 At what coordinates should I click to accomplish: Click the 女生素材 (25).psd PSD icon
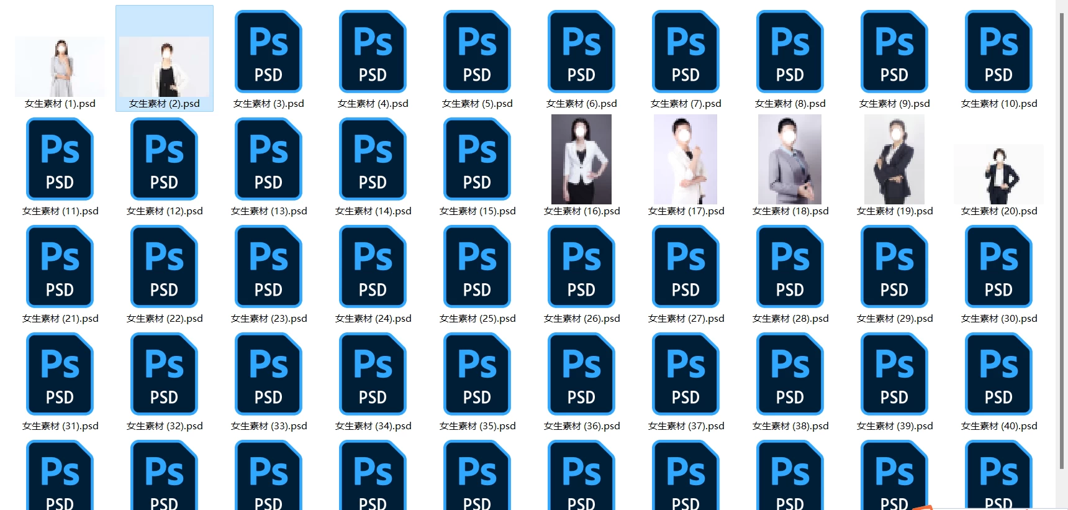click(477, 266)
